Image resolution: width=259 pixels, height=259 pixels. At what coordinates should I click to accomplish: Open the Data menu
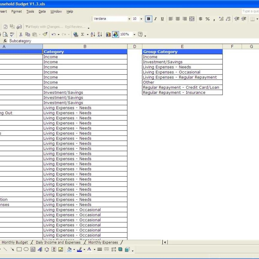click(x=42, y=11)
